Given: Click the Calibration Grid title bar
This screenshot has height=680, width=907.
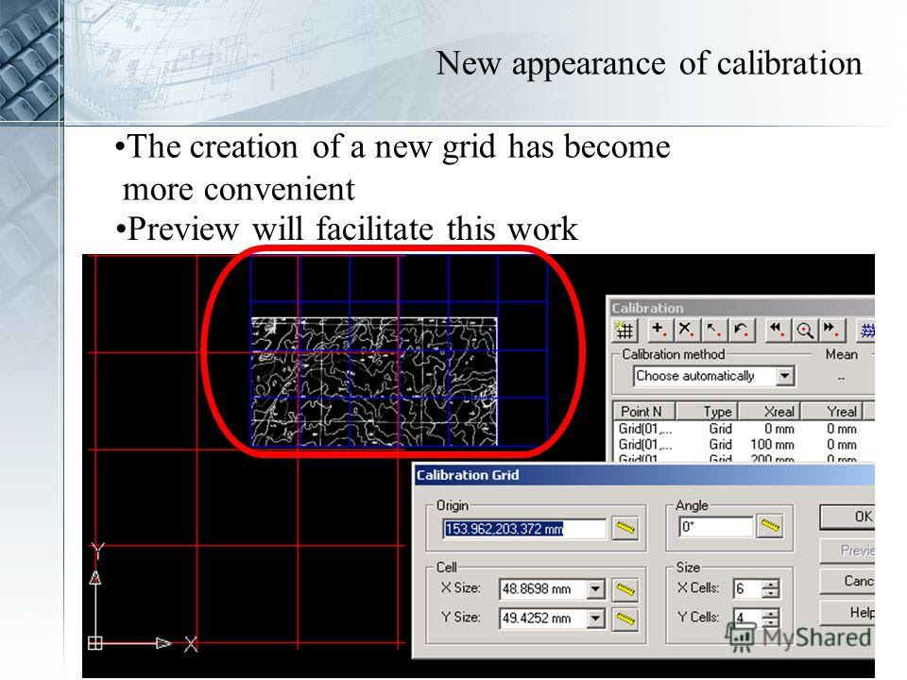Looking at the screenshot, I should tap(643, 475).
